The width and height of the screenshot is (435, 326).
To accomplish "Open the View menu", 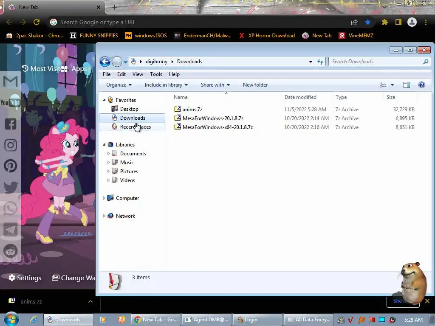I will [138, 74].
